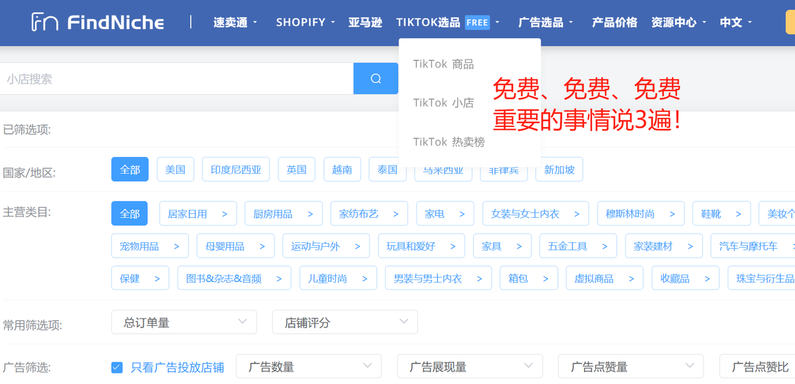Expand the 宠物用品 category
Viewport: 795px width, 384px height.
150,246
